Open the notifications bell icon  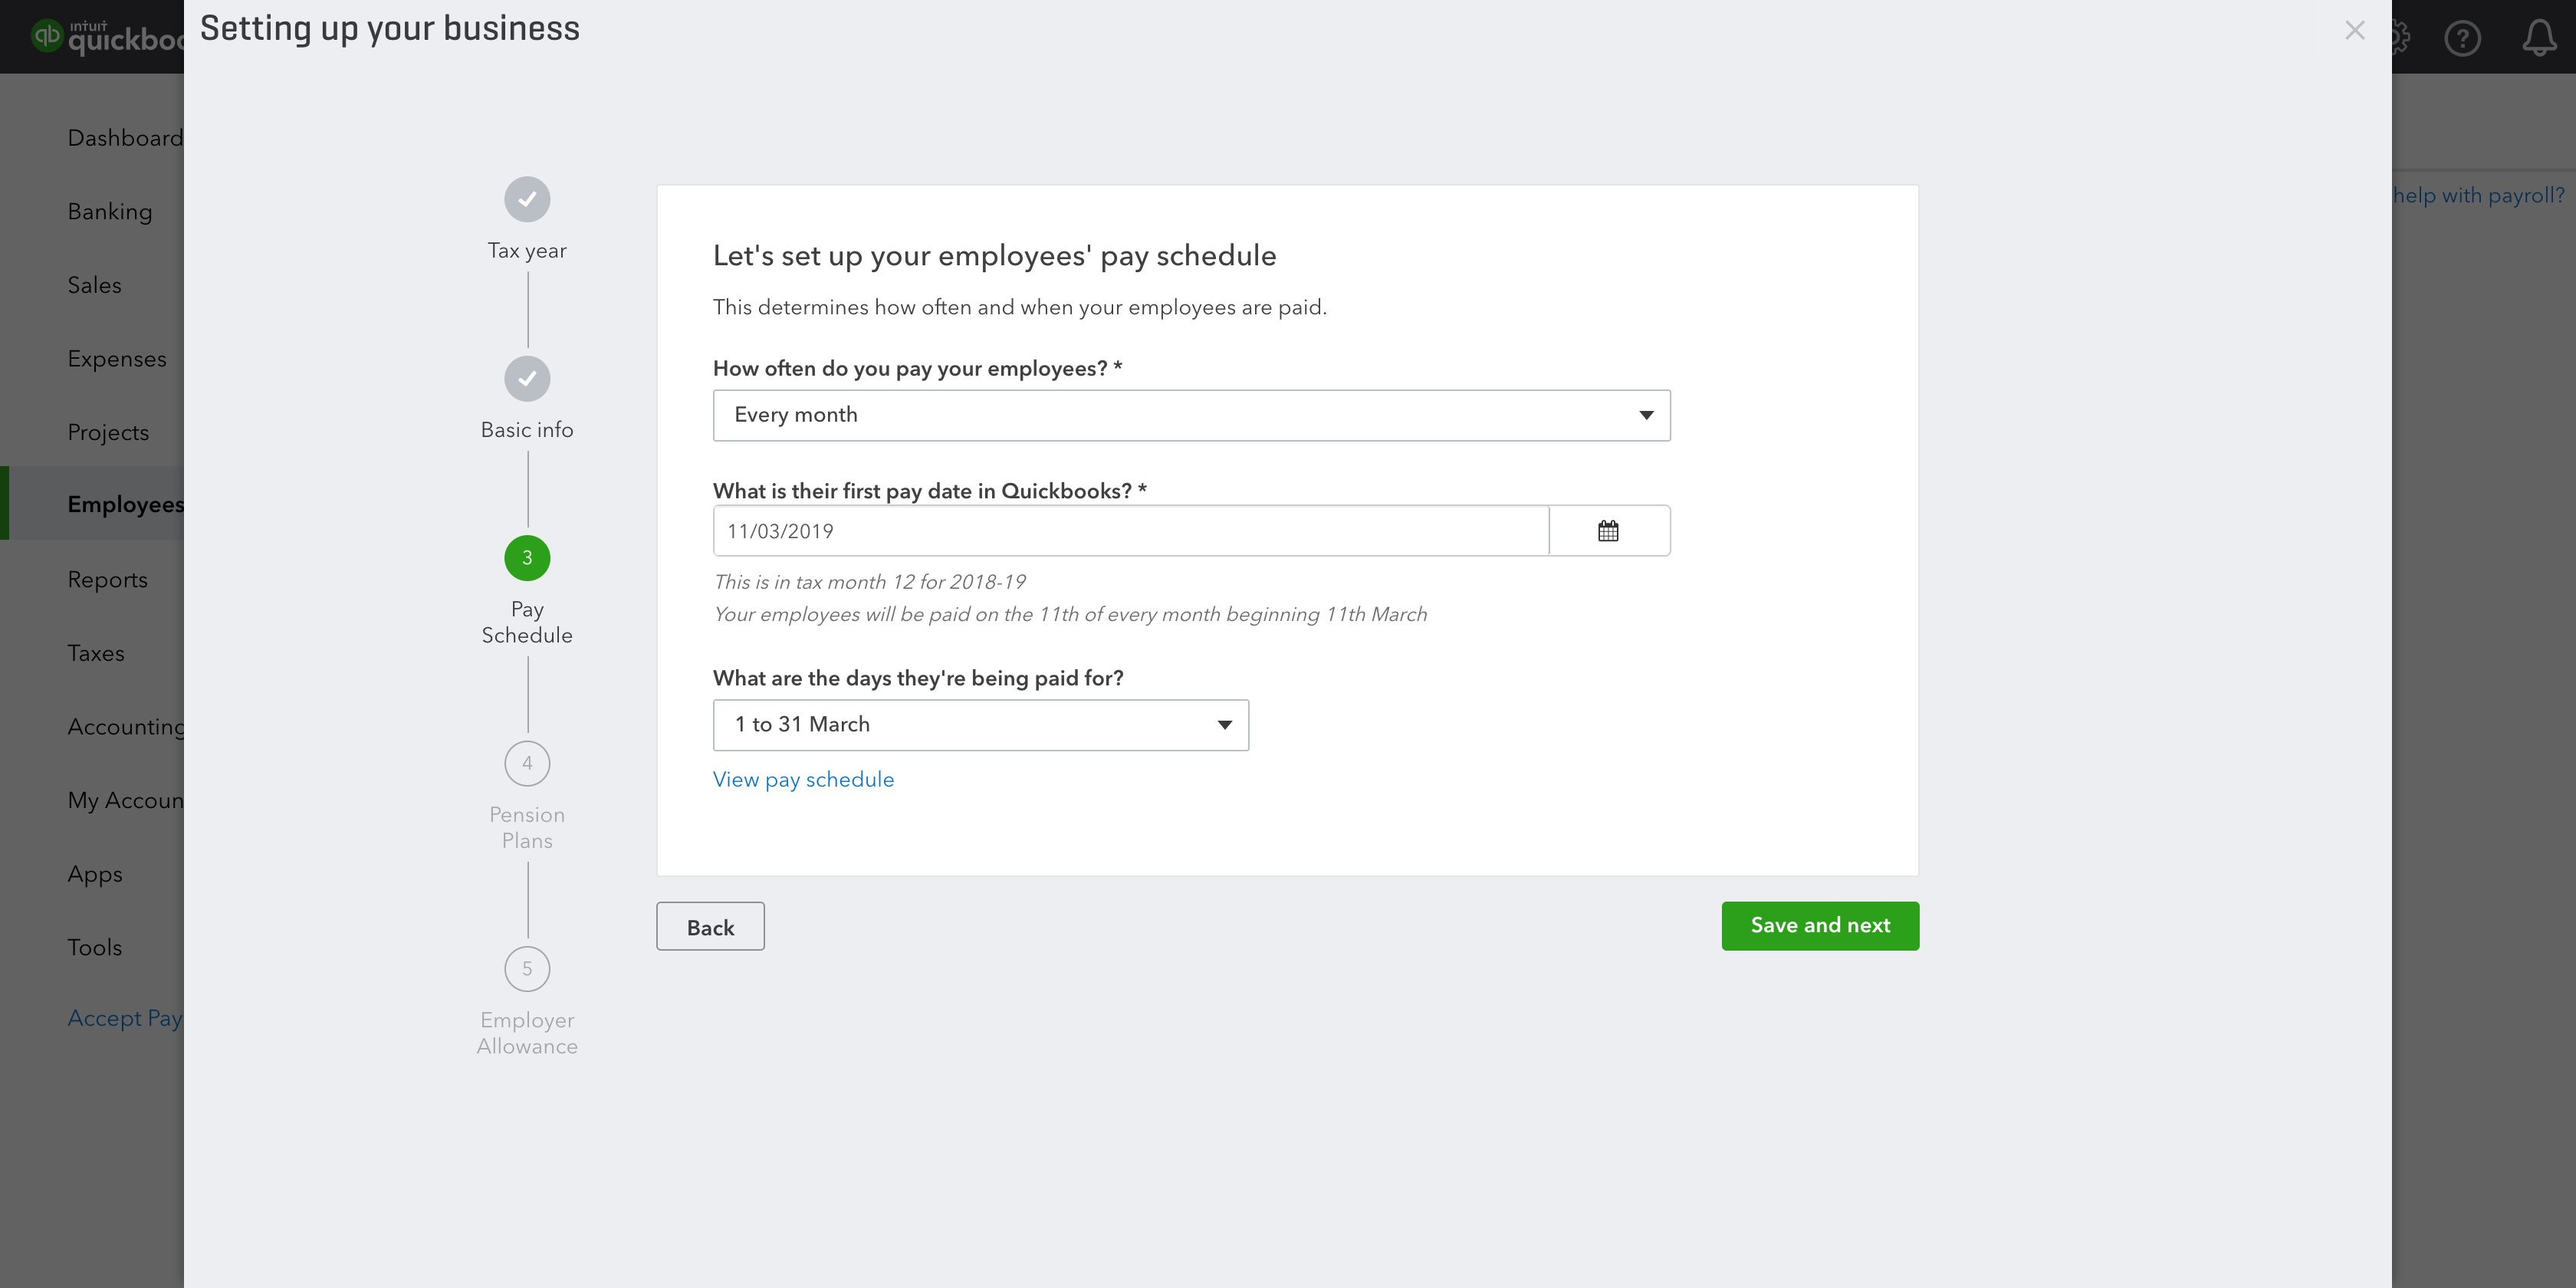[2539, 38]
